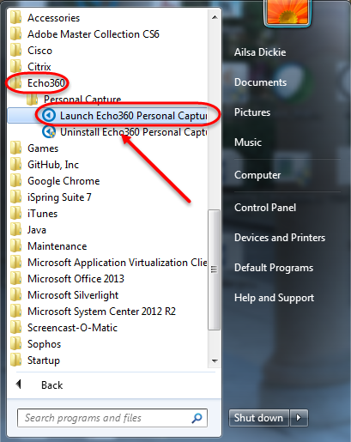
Task: Click the Microsoft Silverlight folder icon
Action: tap(15, 295)
